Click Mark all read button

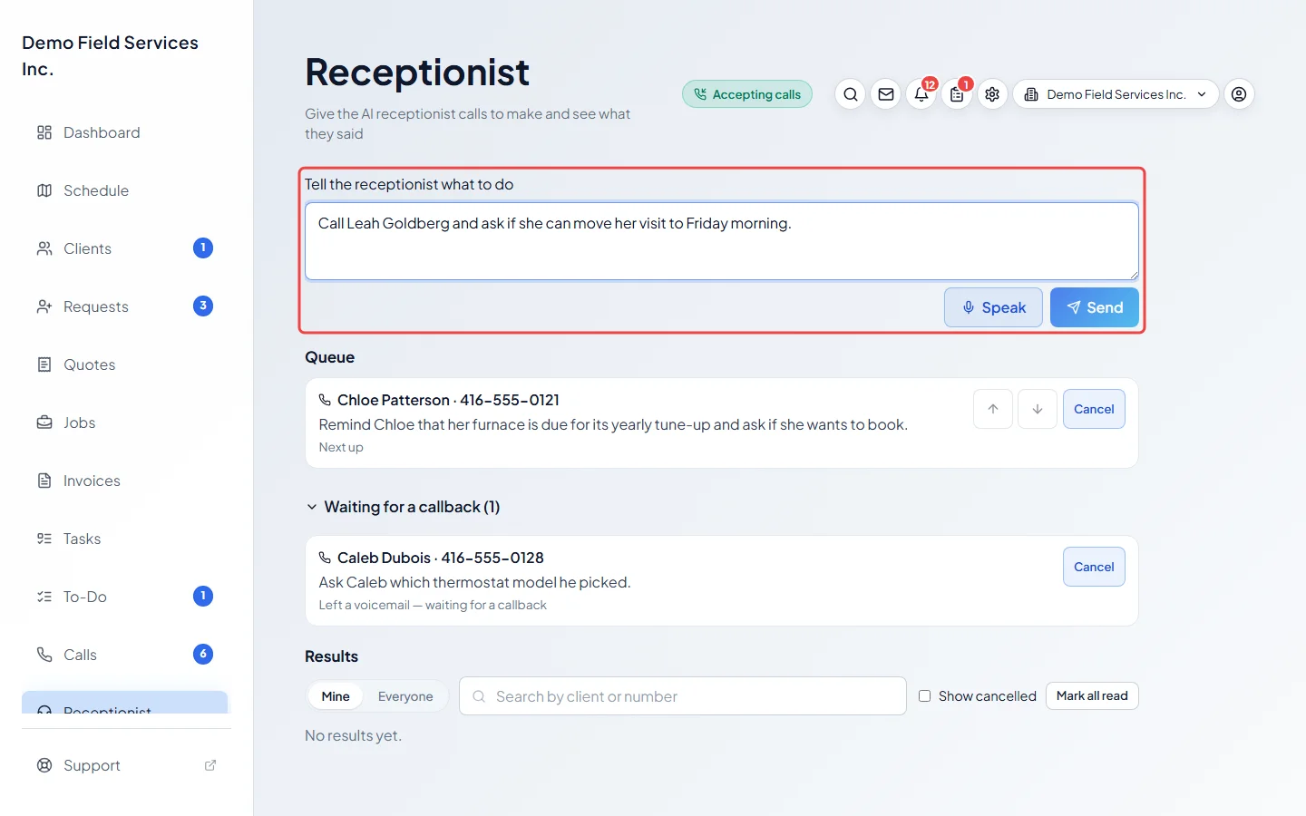(x=1092, y=695)
